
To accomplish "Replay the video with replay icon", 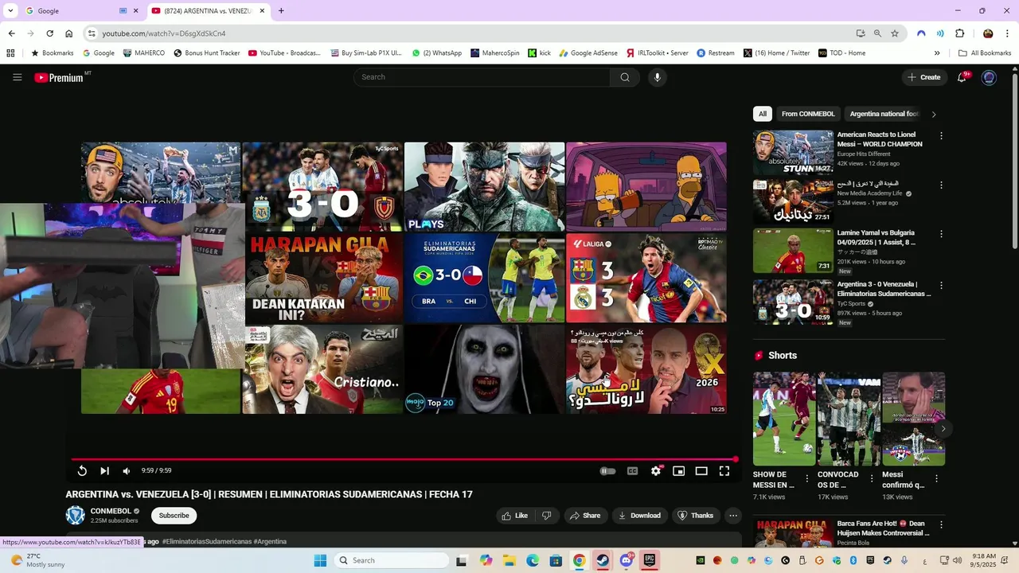I will tap(82, 471).
